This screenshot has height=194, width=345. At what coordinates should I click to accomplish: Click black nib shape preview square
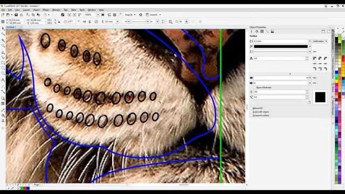tap(320, 97)
